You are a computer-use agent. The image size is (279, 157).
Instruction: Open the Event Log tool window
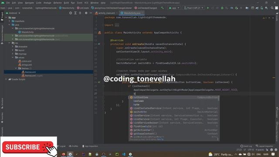[x=246, y=146]
